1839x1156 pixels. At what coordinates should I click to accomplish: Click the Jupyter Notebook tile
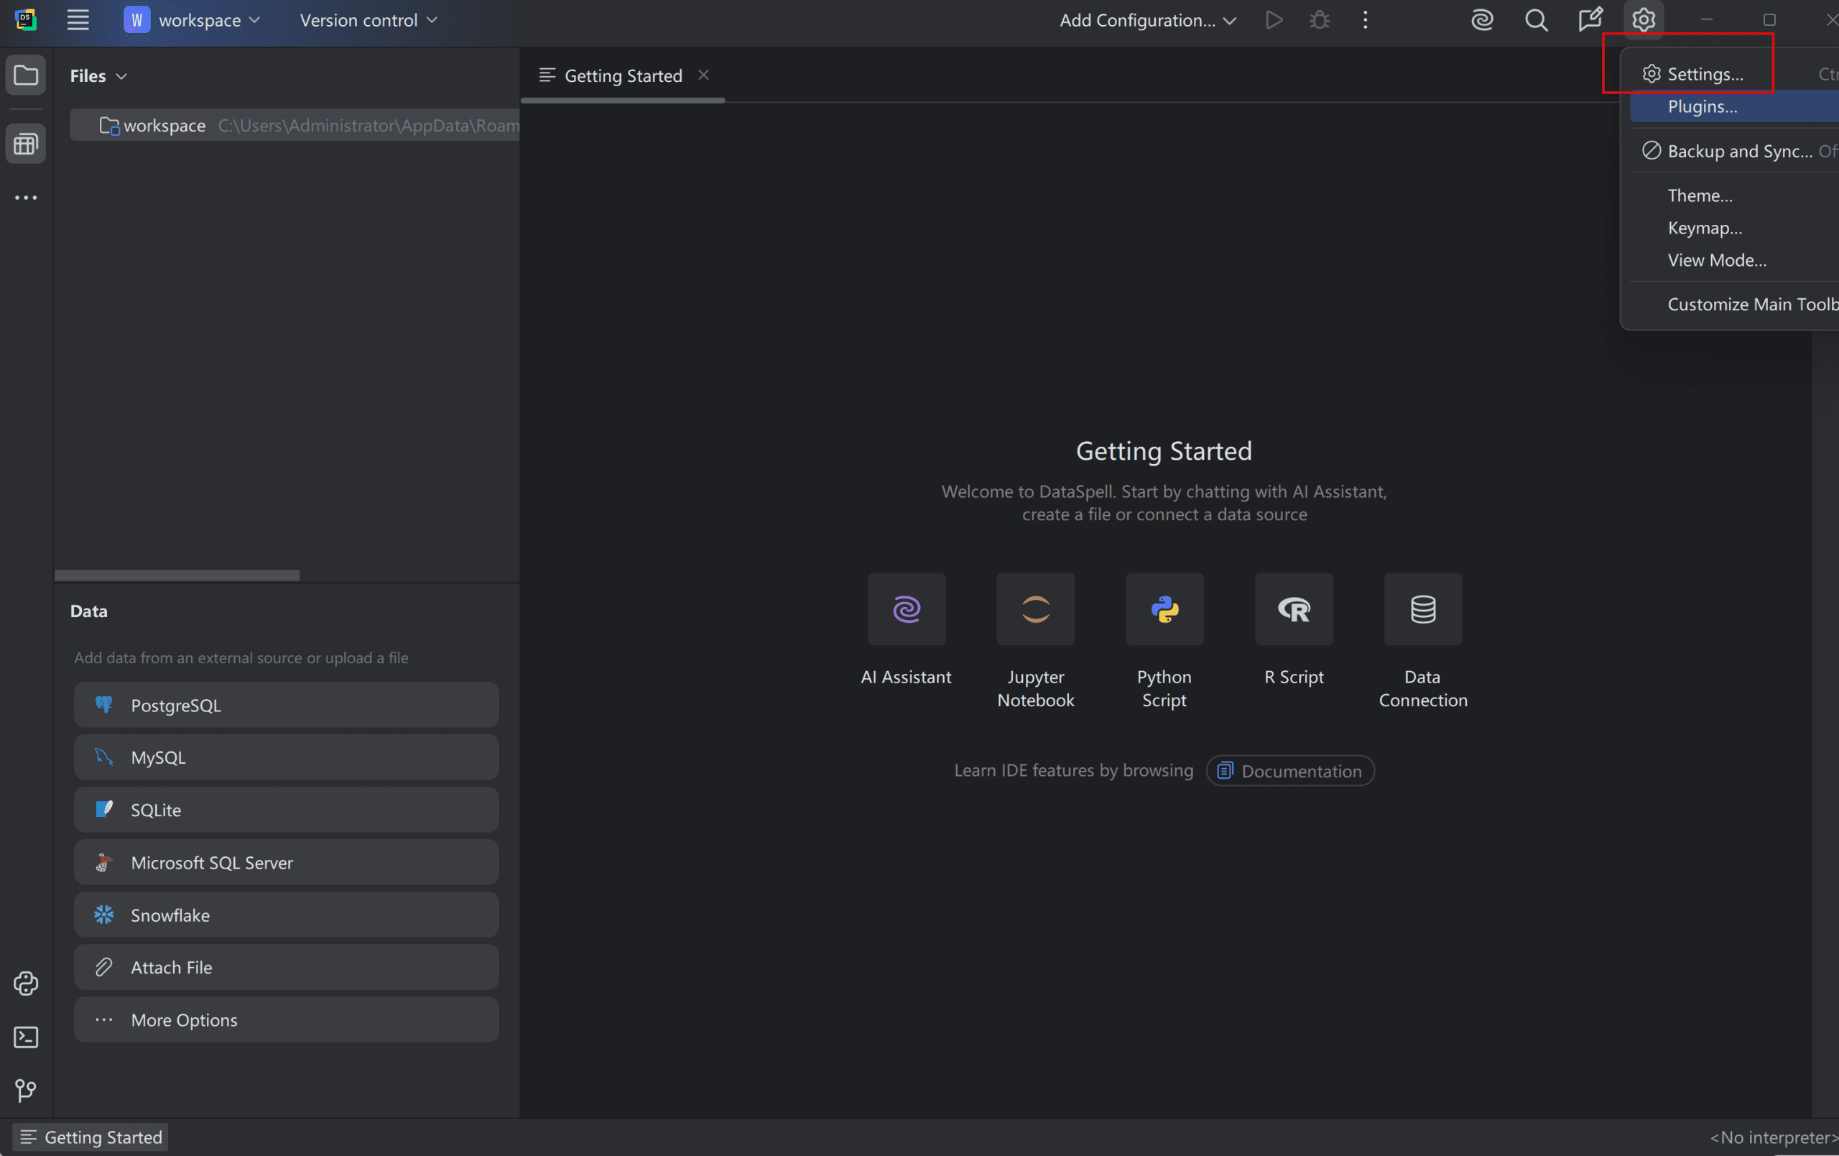(x=1035, y=609)
